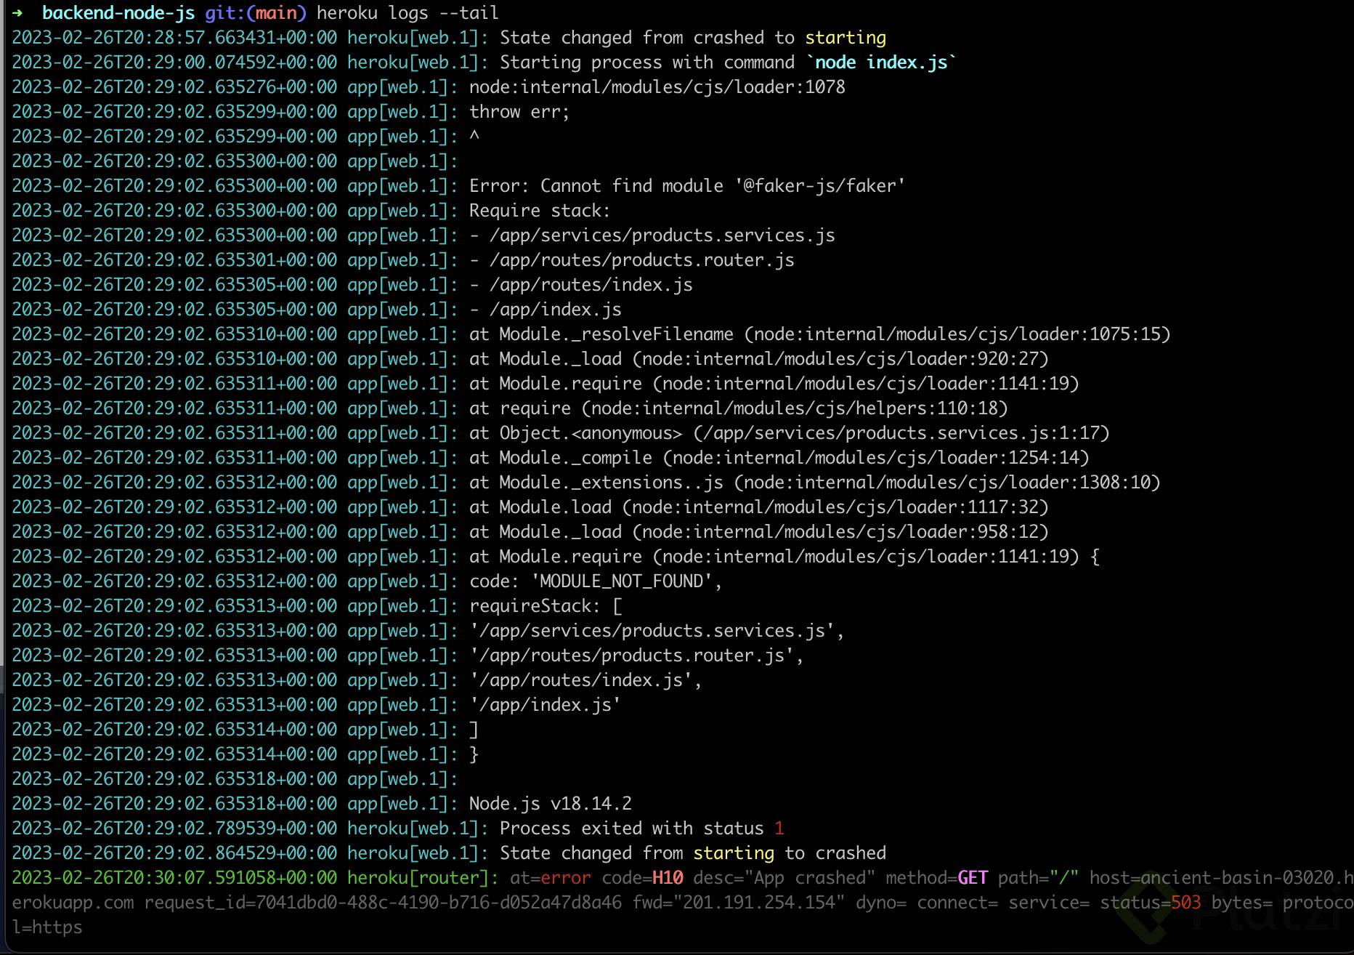The height and width of the screenshot is (955, 1354).
Task: Click '- /app/routes/products.router.js' require stack entry
Action: click(632, 260)
